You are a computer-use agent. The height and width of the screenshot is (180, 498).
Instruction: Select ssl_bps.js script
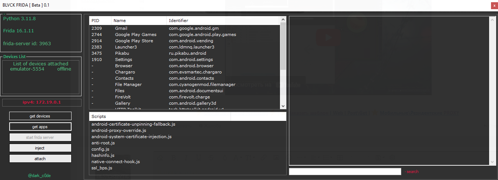[102, 168]
